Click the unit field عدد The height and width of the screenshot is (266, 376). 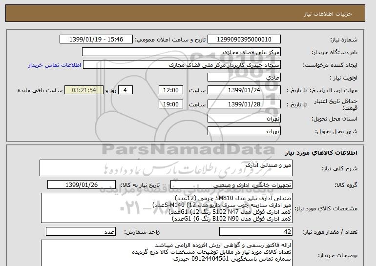(81, 232)
